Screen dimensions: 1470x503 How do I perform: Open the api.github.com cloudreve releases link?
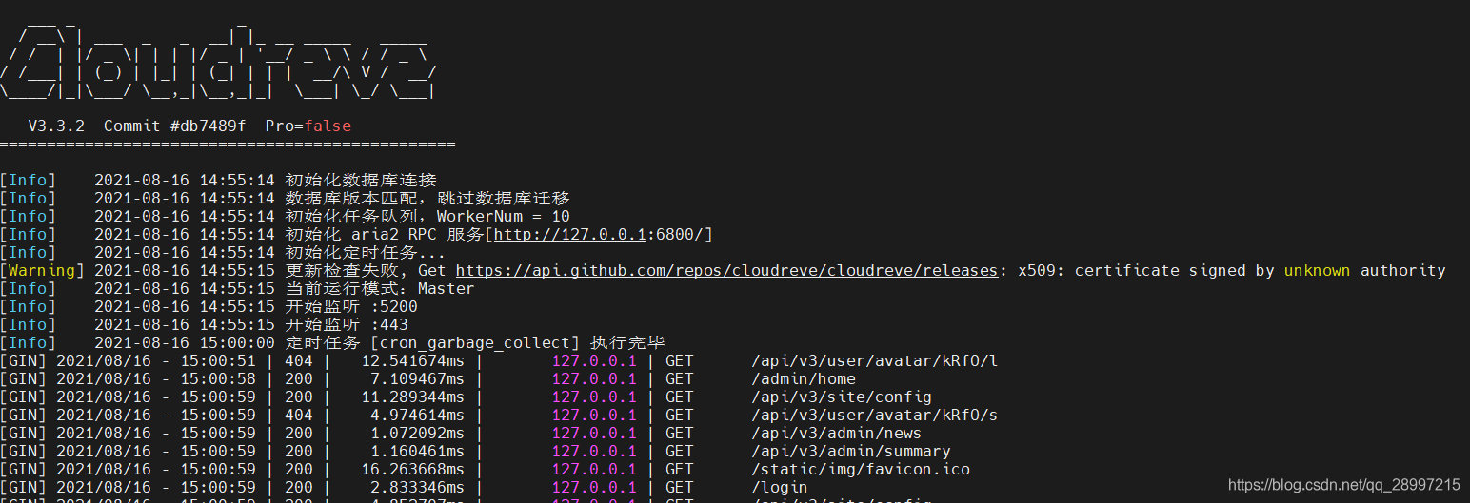pos(726,271)
